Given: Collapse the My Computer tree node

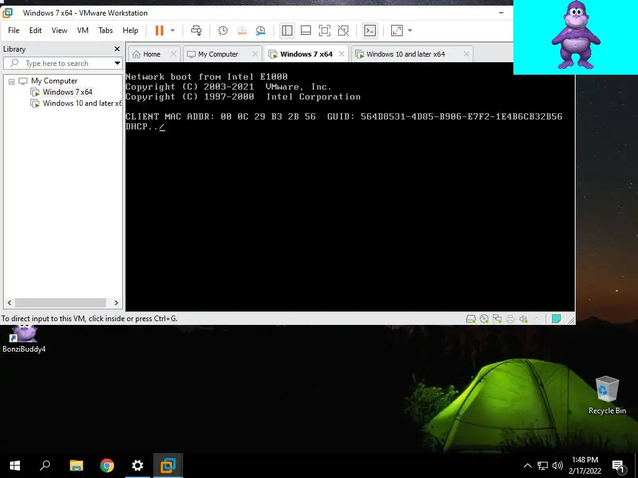Looking at the screenshot, I should click(11, 82).
